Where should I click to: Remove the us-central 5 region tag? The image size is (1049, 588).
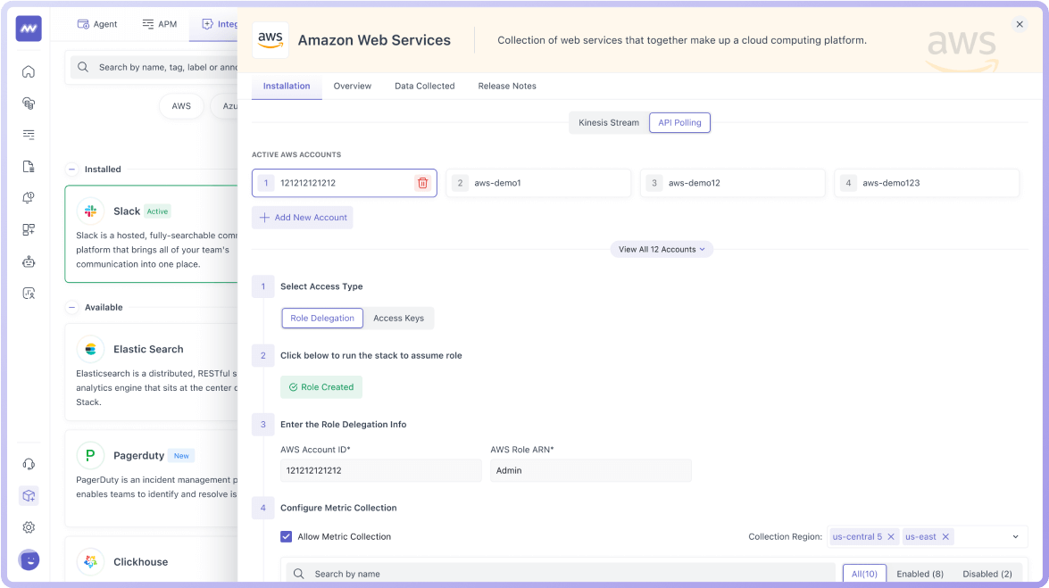coord(891,536)
